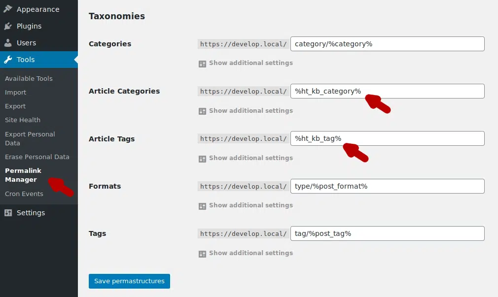
Task: Click the Plugins plug icon
Action: (x=8, y=26)
